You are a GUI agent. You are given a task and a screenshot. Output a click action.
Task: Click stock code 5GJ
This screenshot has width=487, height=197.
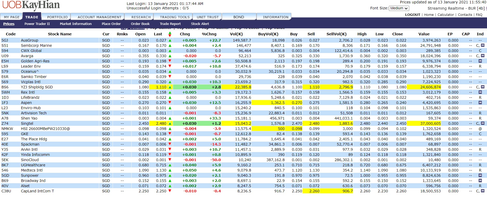coord(5,40)
